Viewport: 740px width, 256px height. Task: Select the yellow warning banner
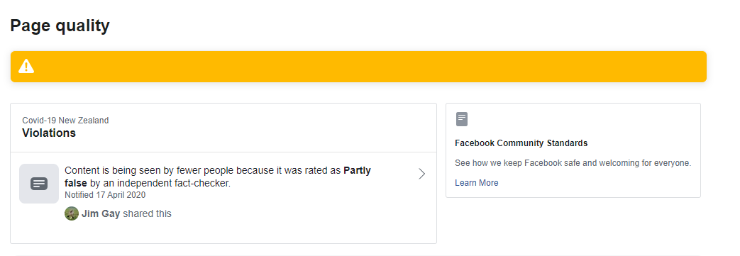pos(358,67)
